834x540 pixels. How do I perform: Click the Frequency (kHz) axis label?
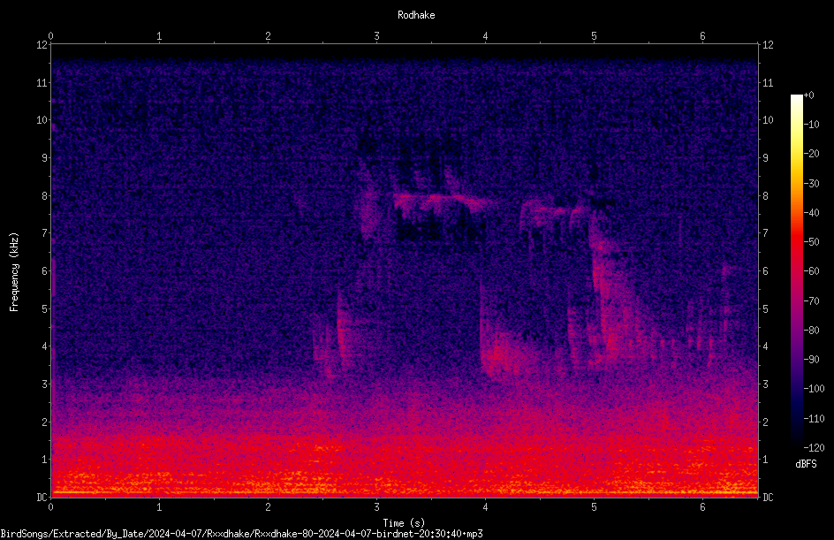tap(14, 272)
